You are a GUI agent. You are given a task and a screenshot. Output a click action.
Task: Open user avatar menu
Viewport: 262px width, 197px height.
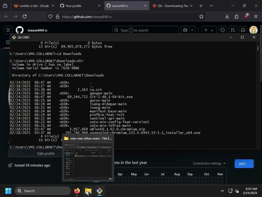coord(254,30)
